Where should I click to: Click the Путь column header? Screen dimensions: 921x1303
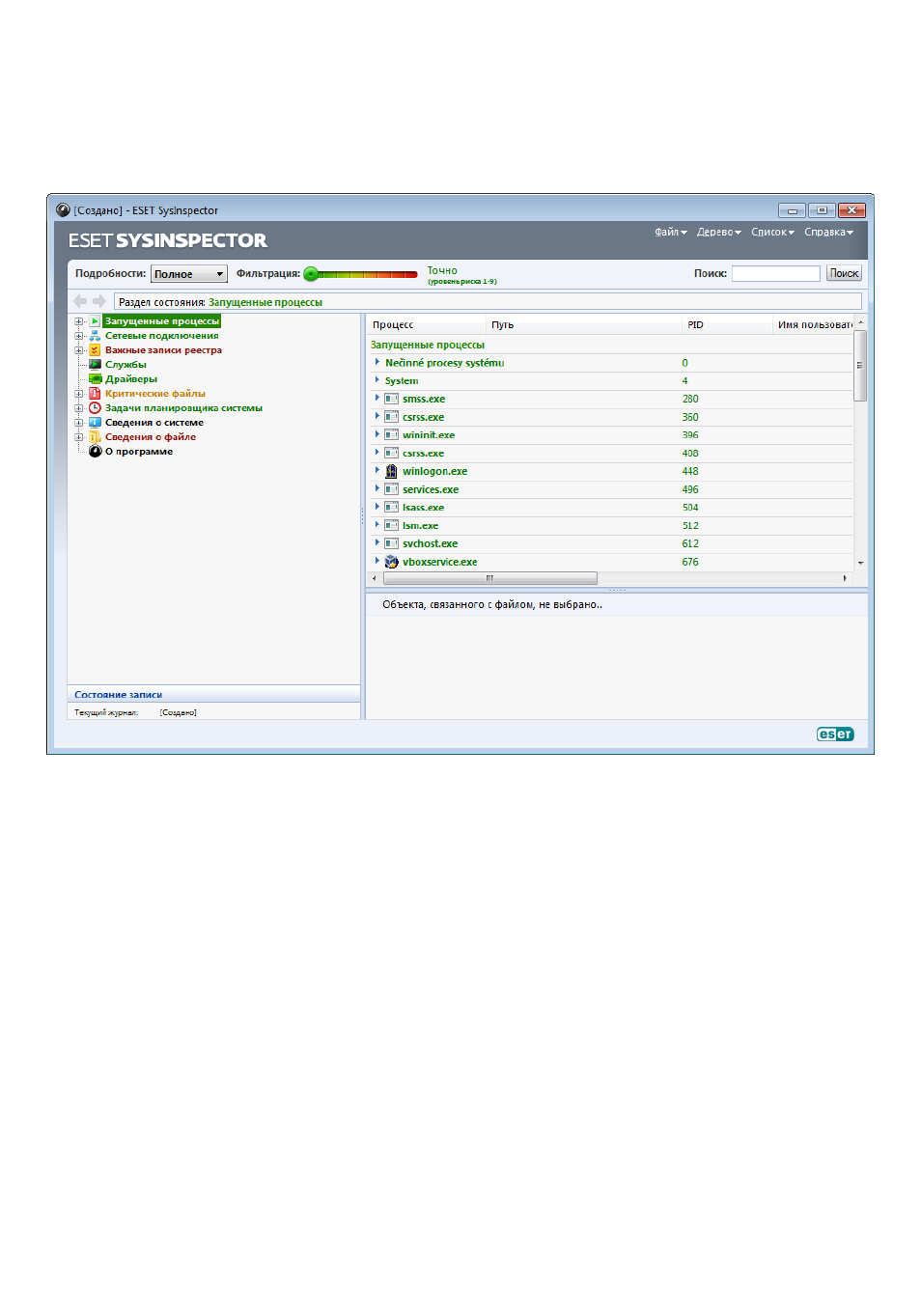click(584, 325)
